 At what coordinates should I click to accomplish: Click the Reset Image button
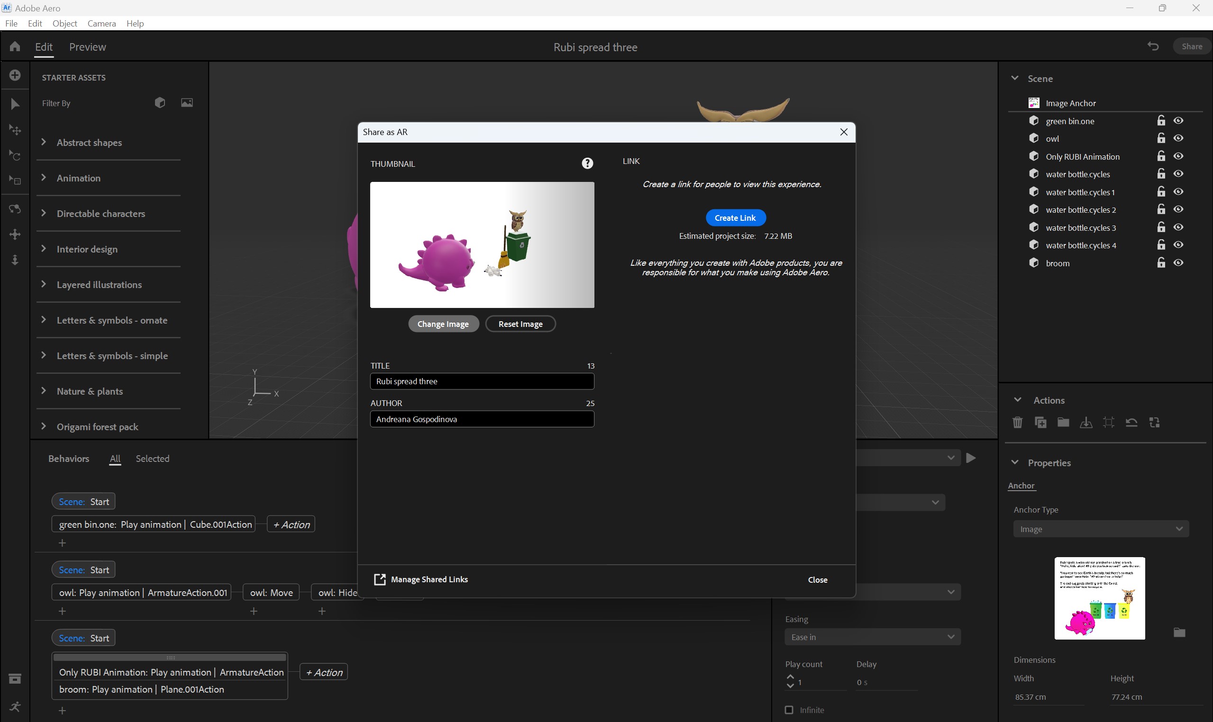tap(520, 324)
